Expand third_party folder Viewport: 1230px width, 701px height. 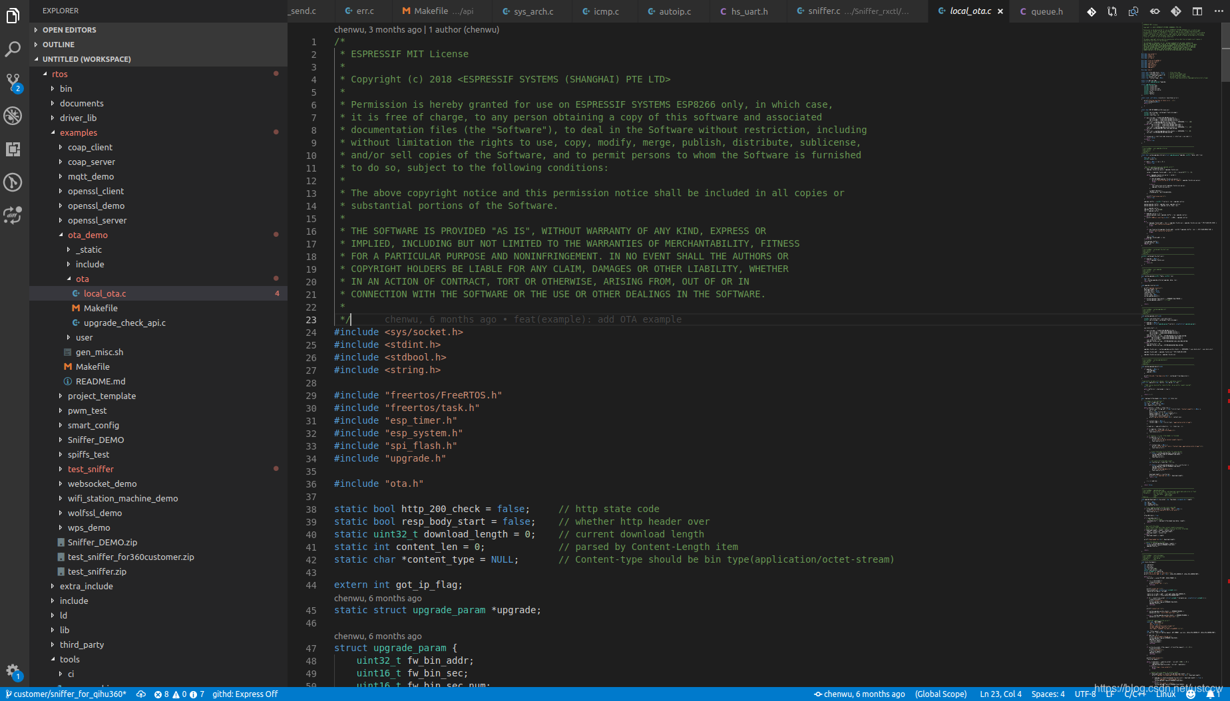158,644
